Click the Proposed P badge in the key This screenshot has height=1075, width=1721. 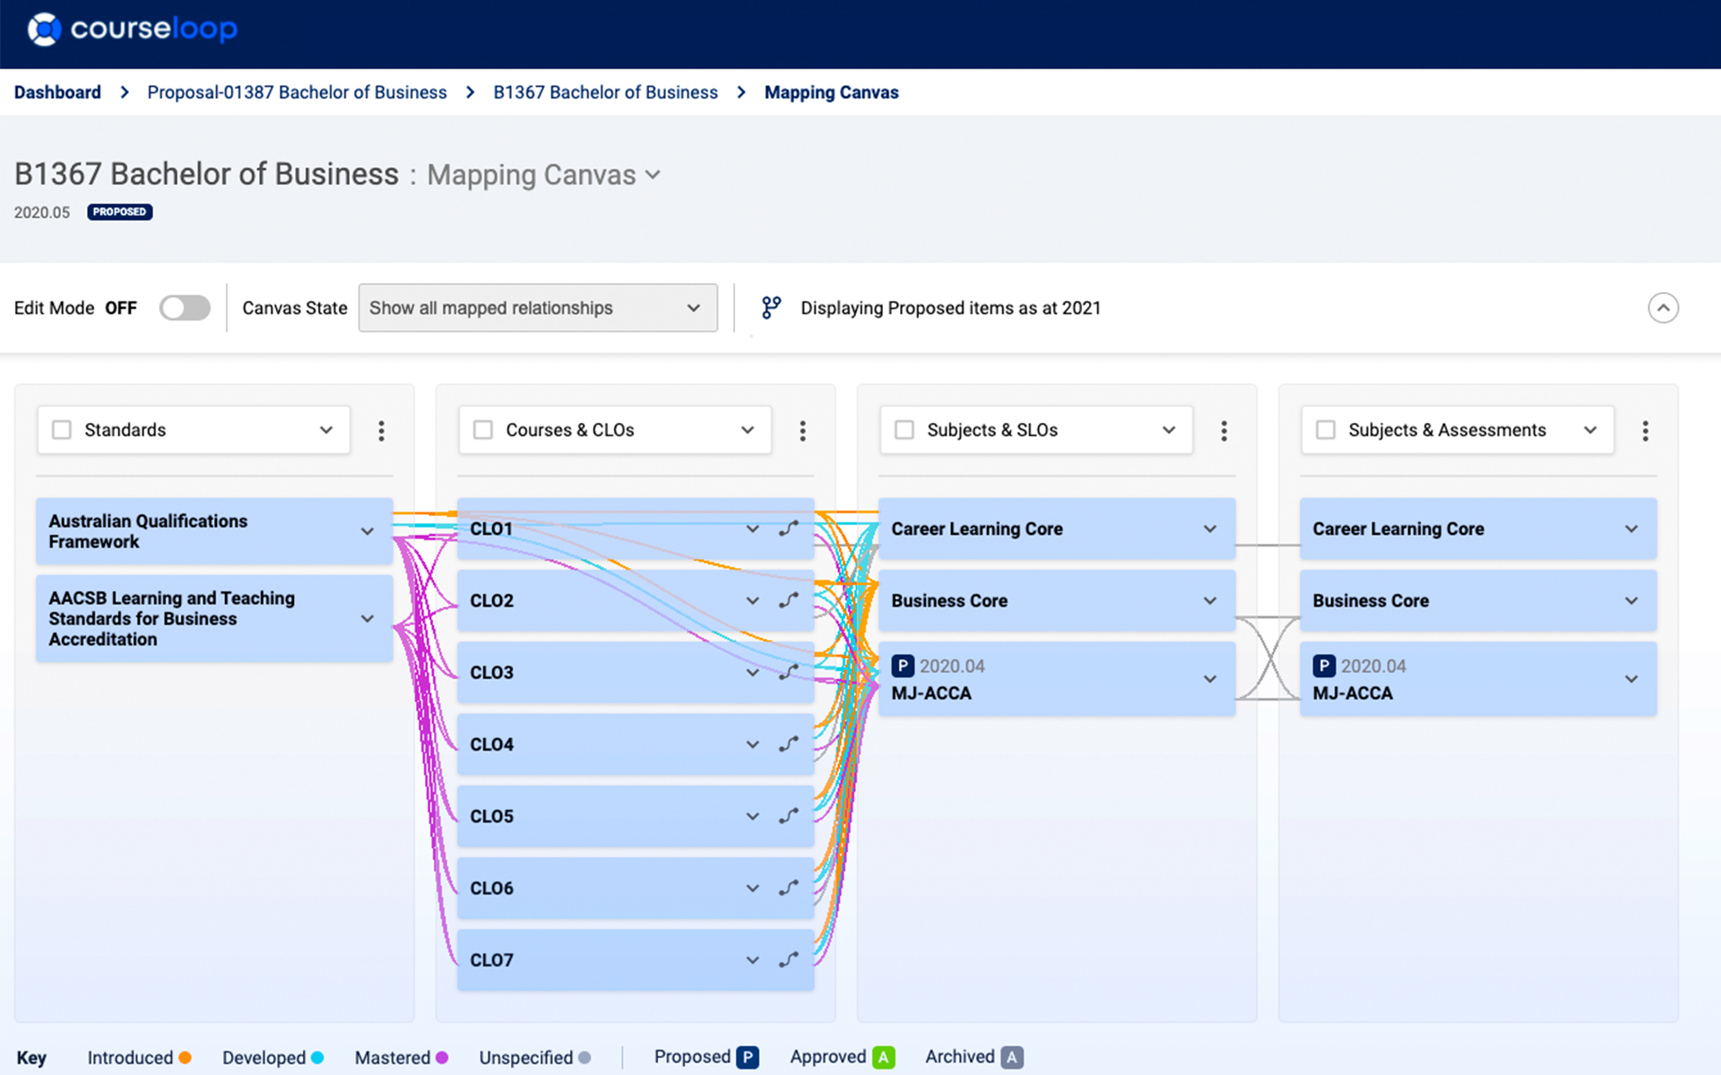tap(748, 1057)
